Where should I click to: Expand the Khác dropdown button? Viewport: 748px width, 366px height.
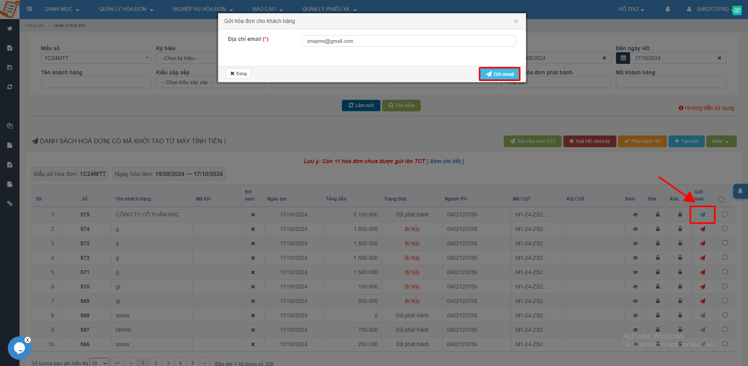721,141
